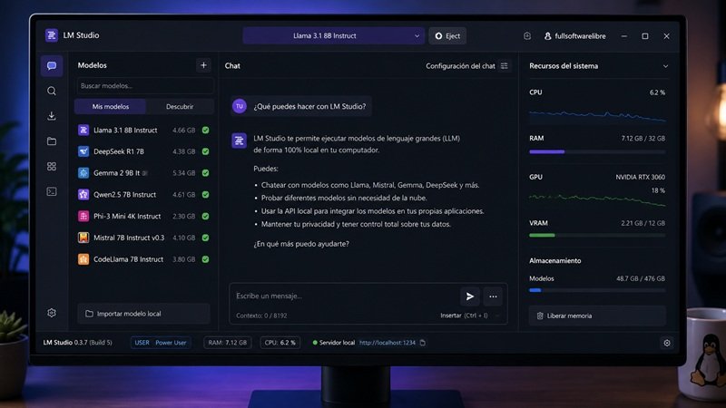Click the VRAM usage bar
The image size is (726, 408).
click(x=597, y=236)
